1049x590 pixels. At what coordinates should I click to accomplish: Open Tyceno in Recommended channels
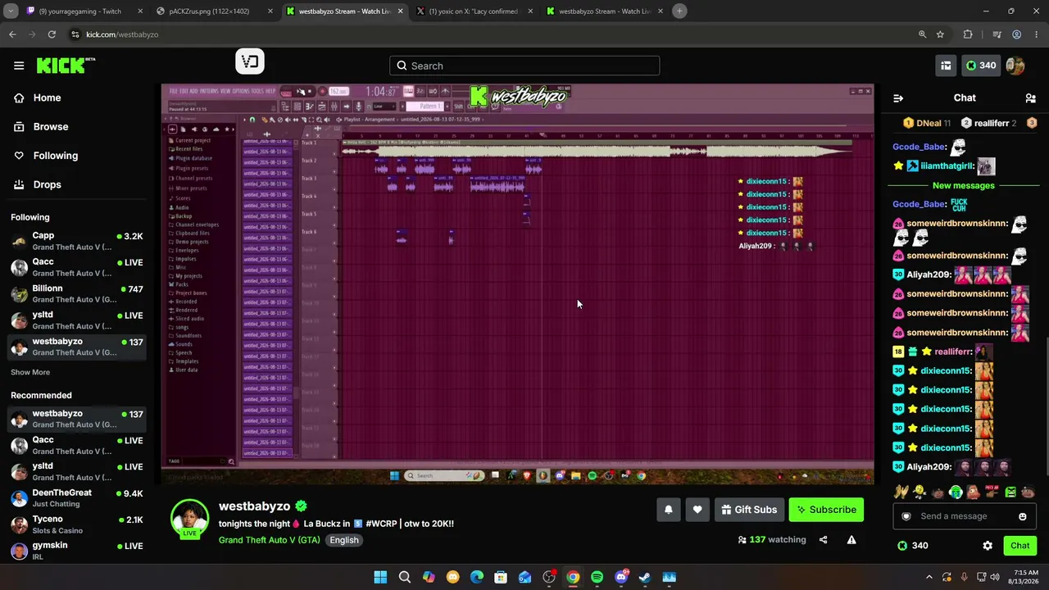click(x=76, y=524)
